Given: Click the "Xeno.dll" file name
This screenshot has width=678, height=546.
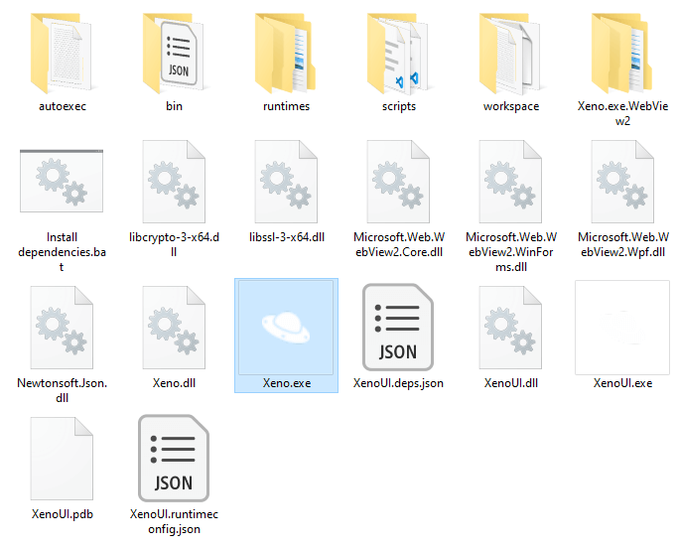Looking at the screenshot, I should (x=174, y=383).
